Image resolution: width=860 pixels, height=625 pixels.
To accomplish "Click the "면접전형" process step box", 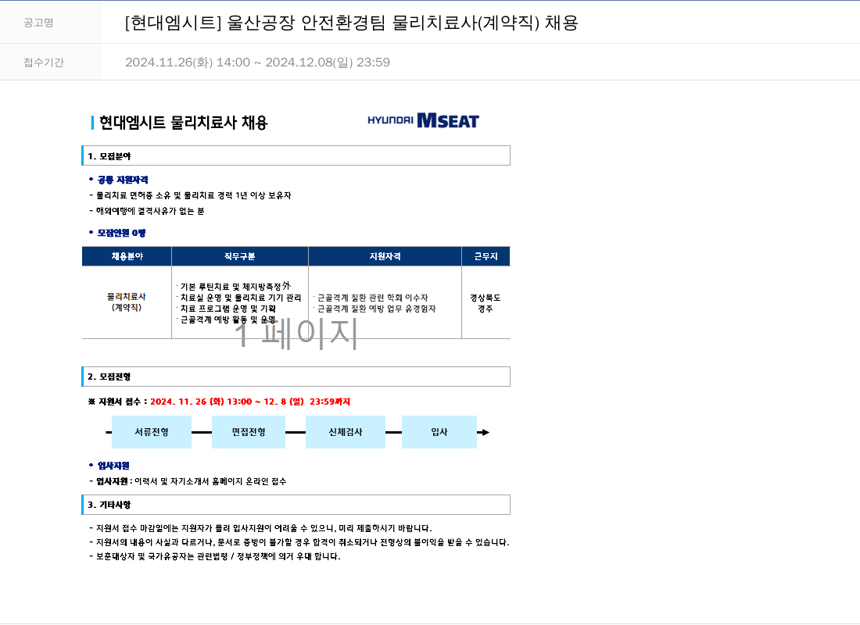I will tap(249, 432).
